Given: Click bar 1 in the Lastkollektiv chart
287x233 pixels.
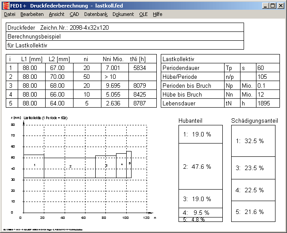Looking at the screenshot, I should (x=34, y=166).
